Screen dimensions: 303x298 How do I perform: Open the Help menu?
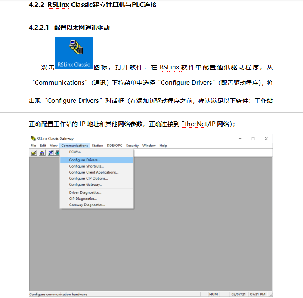tap(163, 146)
